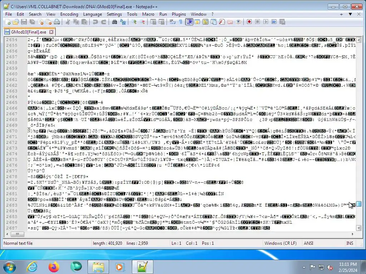The height and width of the screenshot is (274, 366).
Task: Open the Encoding menu
Action: [x=69, y=14]
